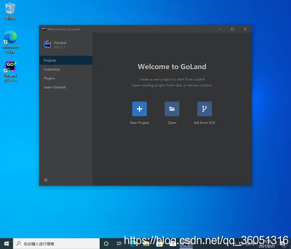The height and width of the screenshot is (249, 291).
Task: Open Microsoft Store from the taskbar
Action: click(159, 244)
